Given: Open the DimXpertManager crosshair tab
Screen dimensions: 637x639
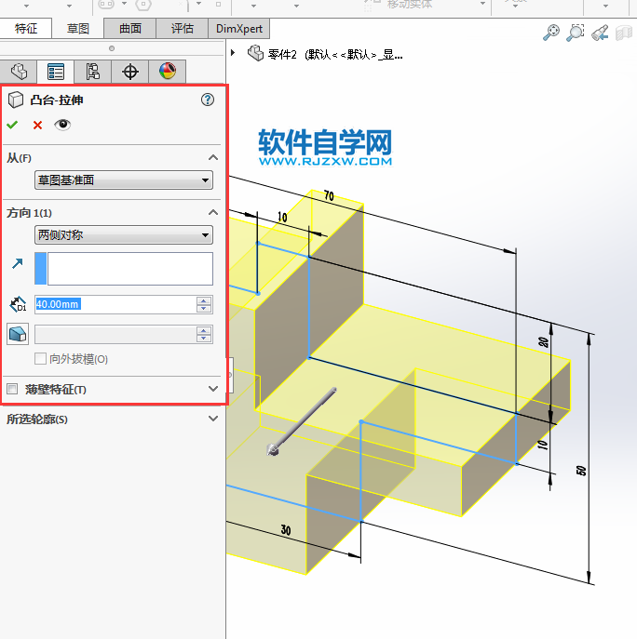Looking at the screenshot, I should [130, 72].
